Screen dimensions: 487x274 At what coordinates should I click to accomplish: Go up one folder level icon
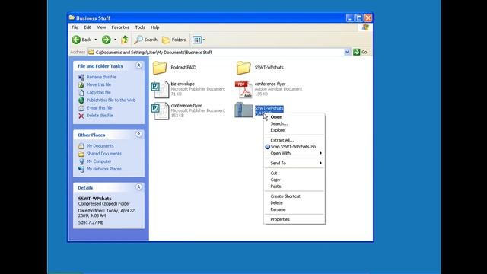point(125,40)
